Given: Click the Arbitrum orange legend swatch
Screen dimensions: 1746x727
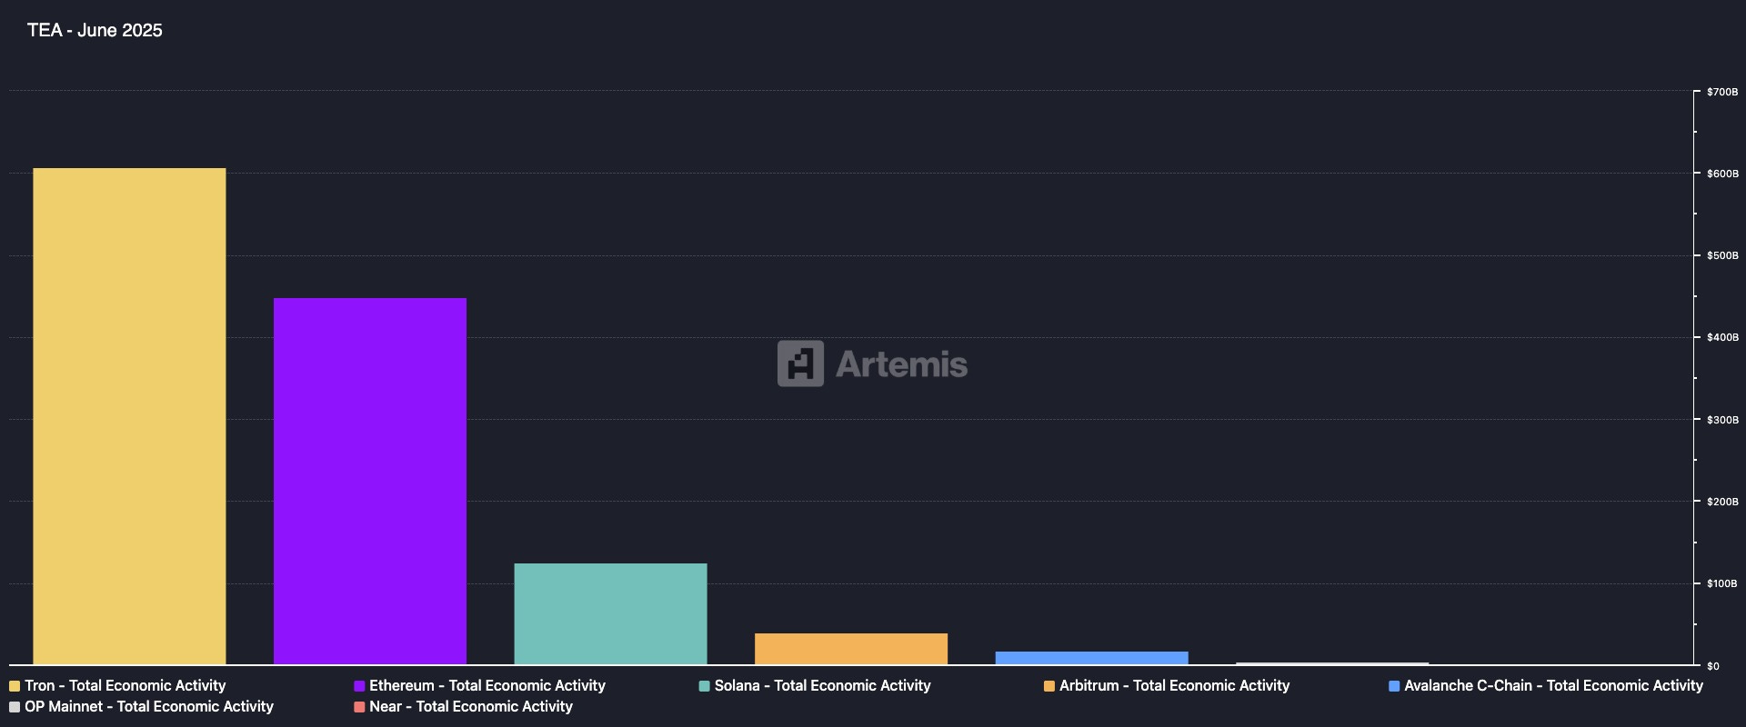Looking at the screenshot, I should [1049, 686].
